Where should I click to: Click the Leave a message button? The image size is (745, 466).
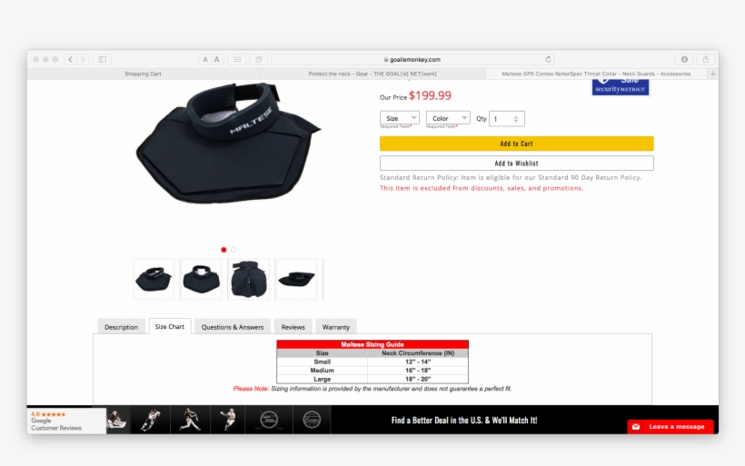670,427
